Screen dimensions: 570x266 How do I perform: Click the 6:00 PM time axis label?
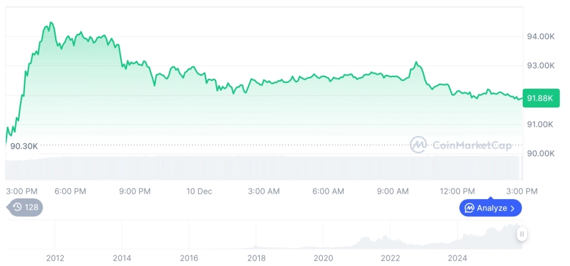click(70, 191)
